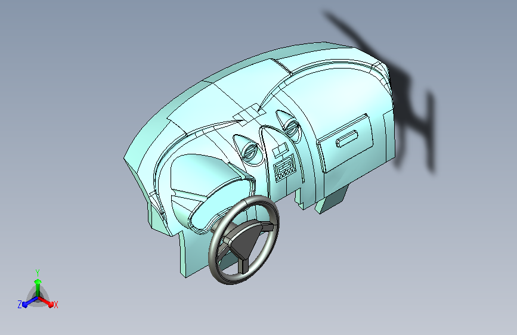517x335 pixels.
Task: Select the glove box door panel
Action: pyautogui.click(x=345, y=143)
